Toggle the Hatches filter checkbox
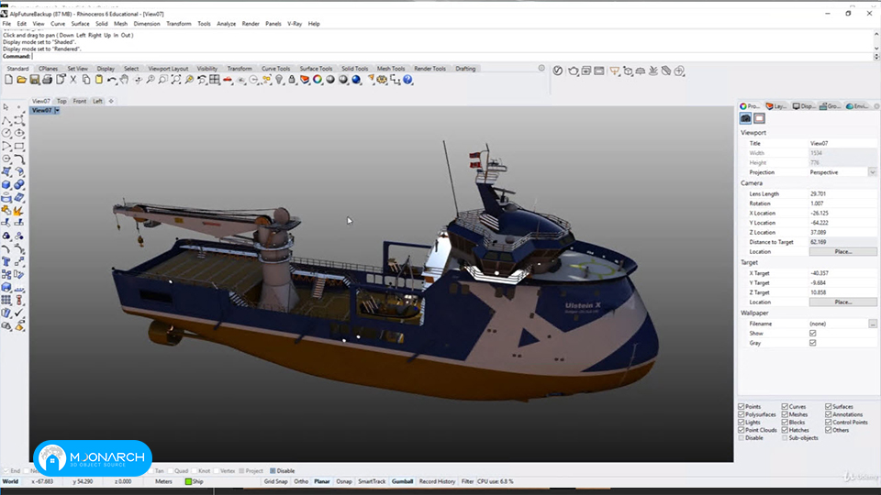Screen dimensions: 881x495 [785, 430]
